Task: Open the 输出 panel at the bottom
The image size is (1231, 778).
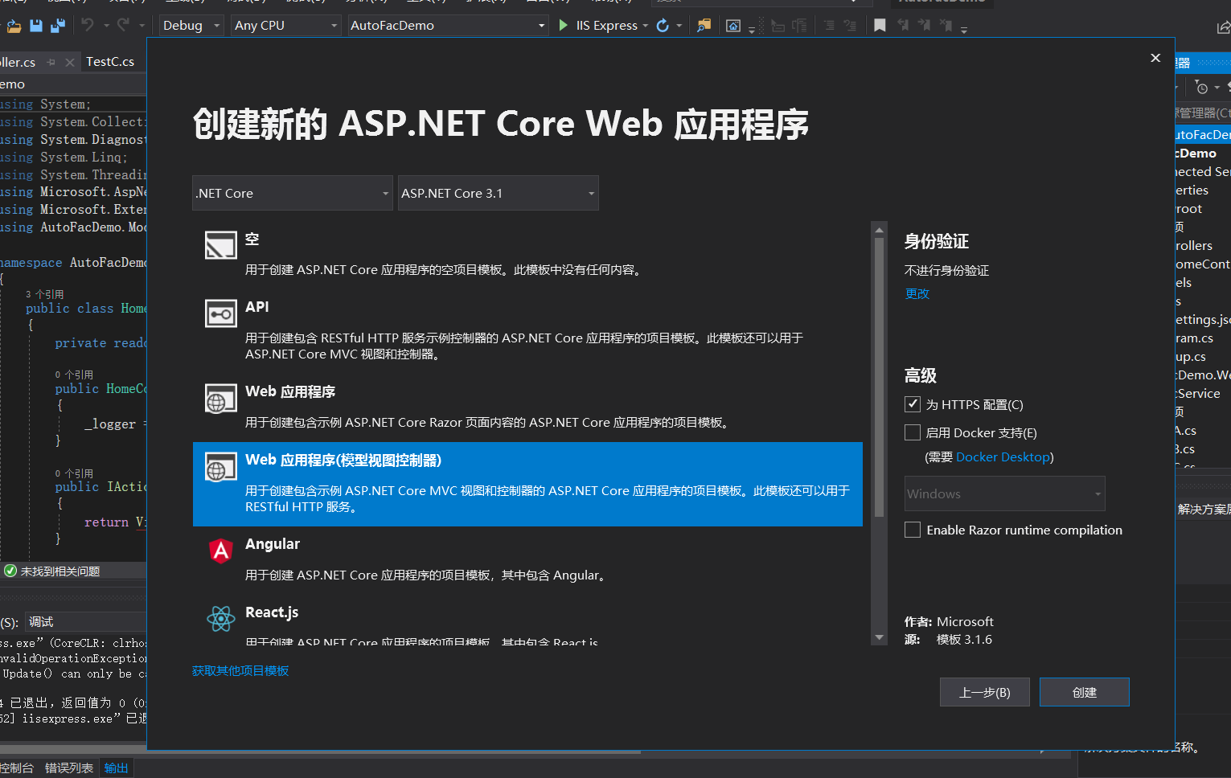Action: click(x=116, y=768)
